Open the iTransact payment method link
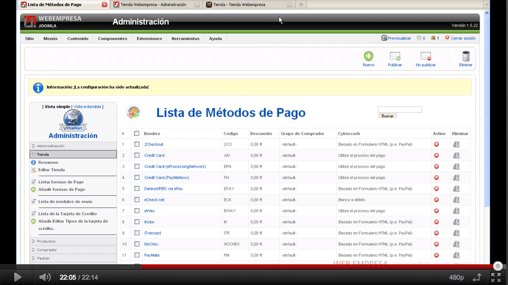The width and height of the screenshot is (508, 285). pos(152,233)
